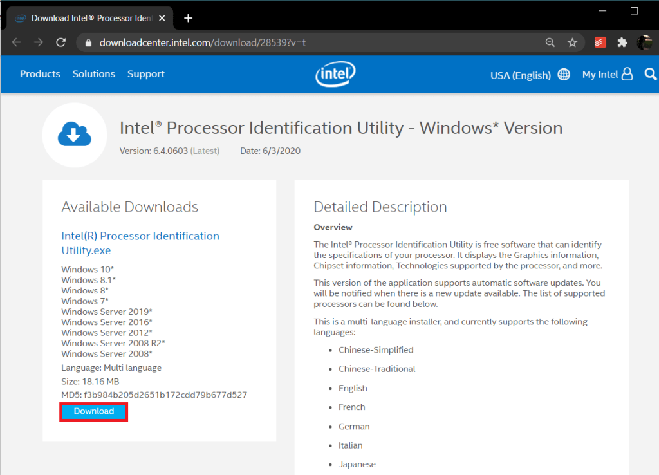Click the French list item
This screenshot has width=659, height=475.
click(x=352, y=407)
